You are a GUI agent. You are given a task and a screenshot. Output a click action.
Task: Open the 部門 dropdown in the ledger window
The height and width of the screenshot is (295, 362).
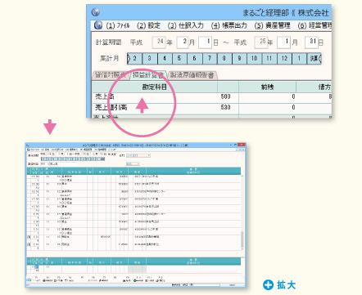tap(138, 155)
